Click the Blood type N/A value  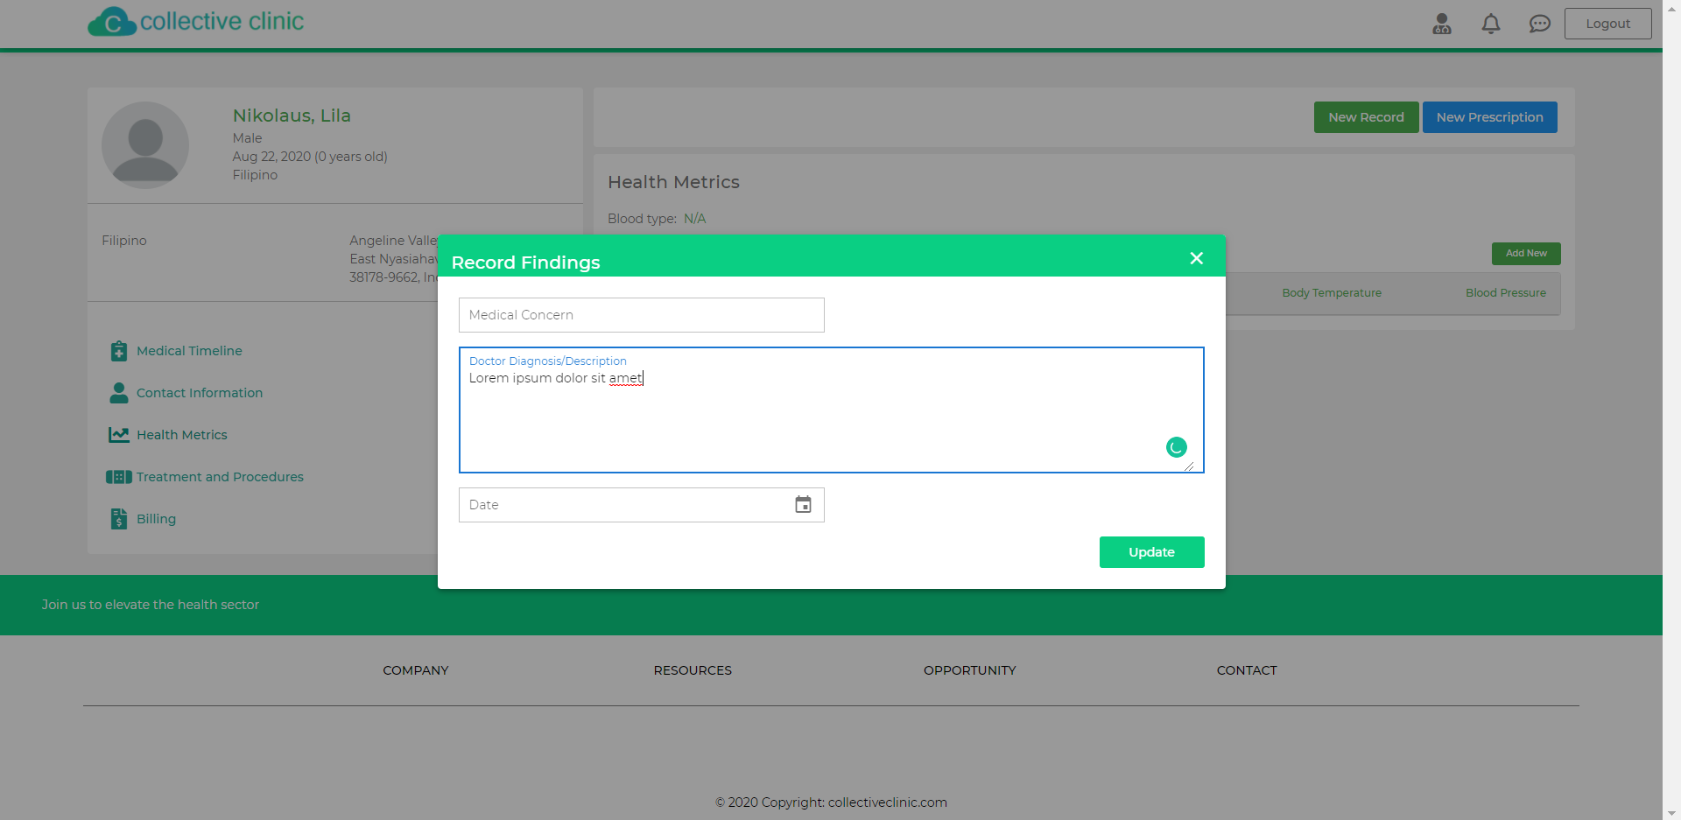pos(694,219)
